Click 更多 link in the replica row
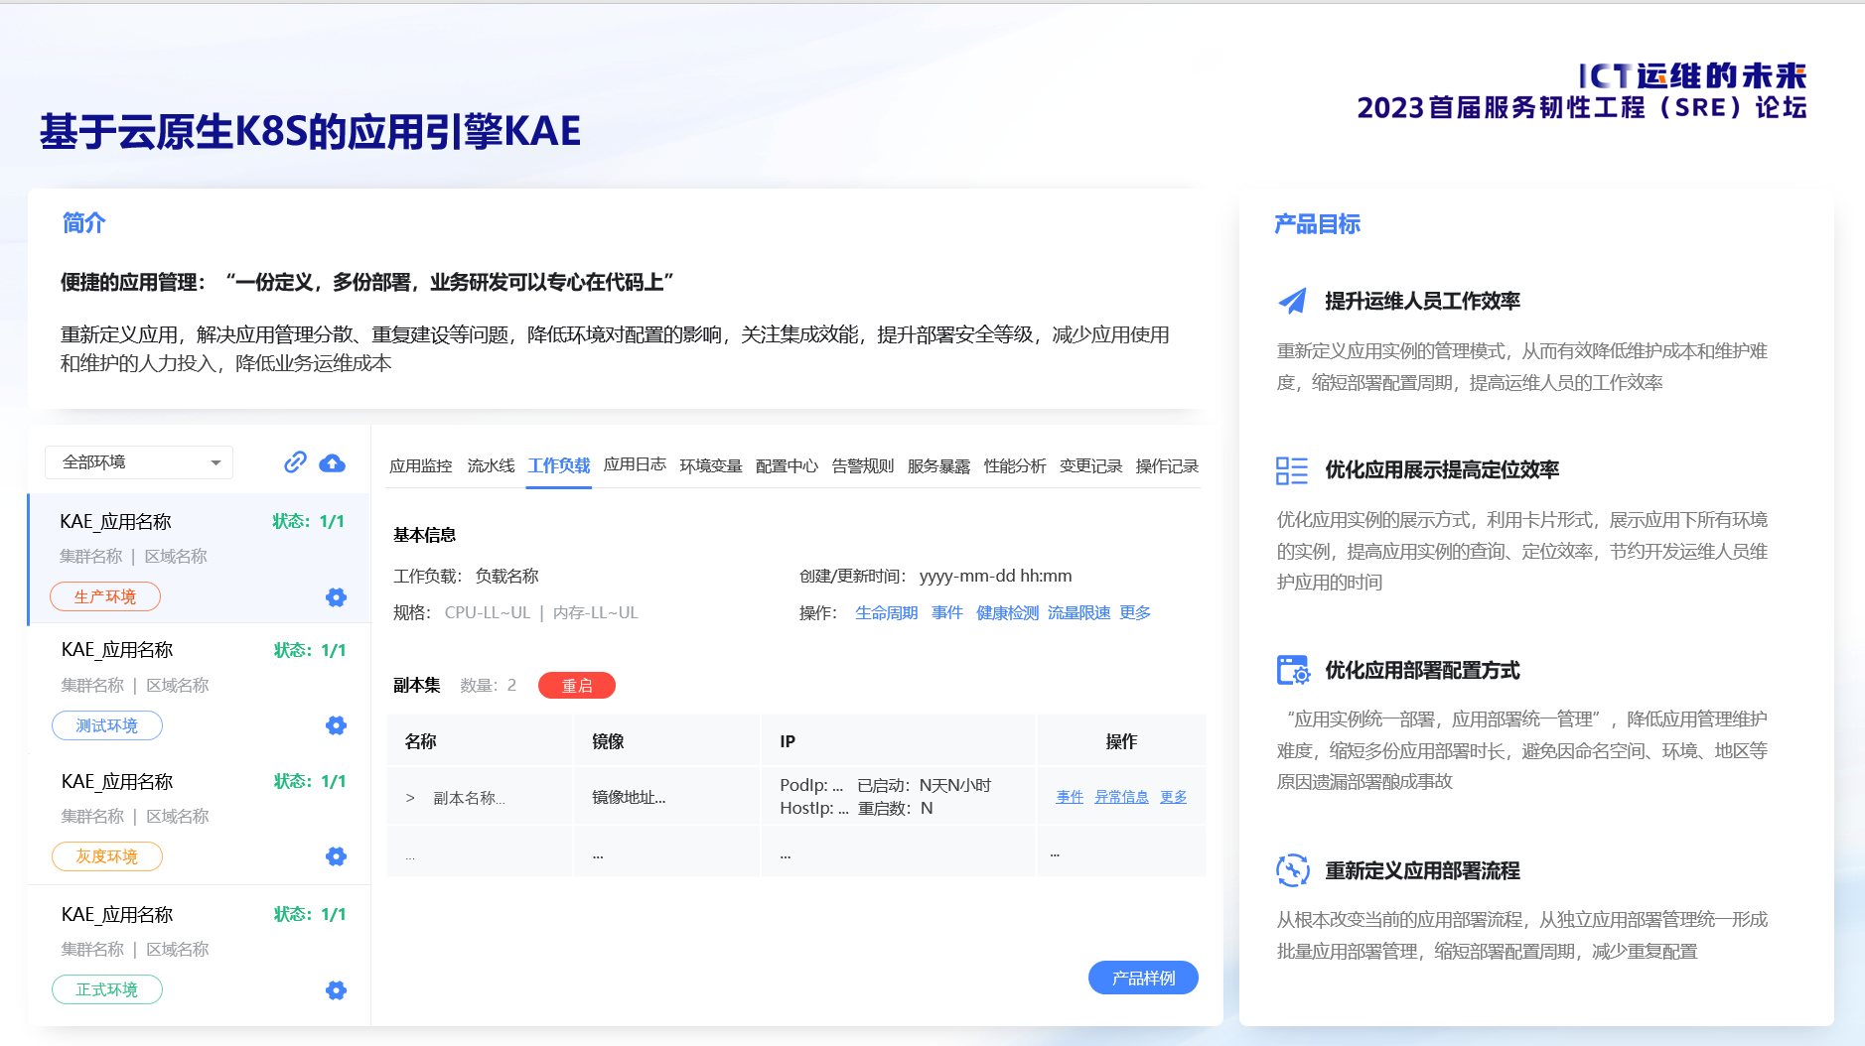Image resolution: width=1865 pixels, height=1046 pixels. click(x=1173, y=796)
